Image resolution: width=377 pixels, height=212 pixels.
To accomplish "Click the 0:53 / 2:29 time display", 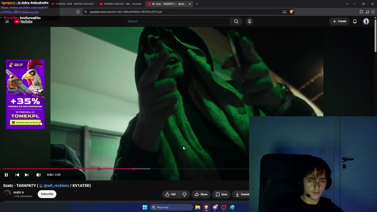I will pos(54,175).
